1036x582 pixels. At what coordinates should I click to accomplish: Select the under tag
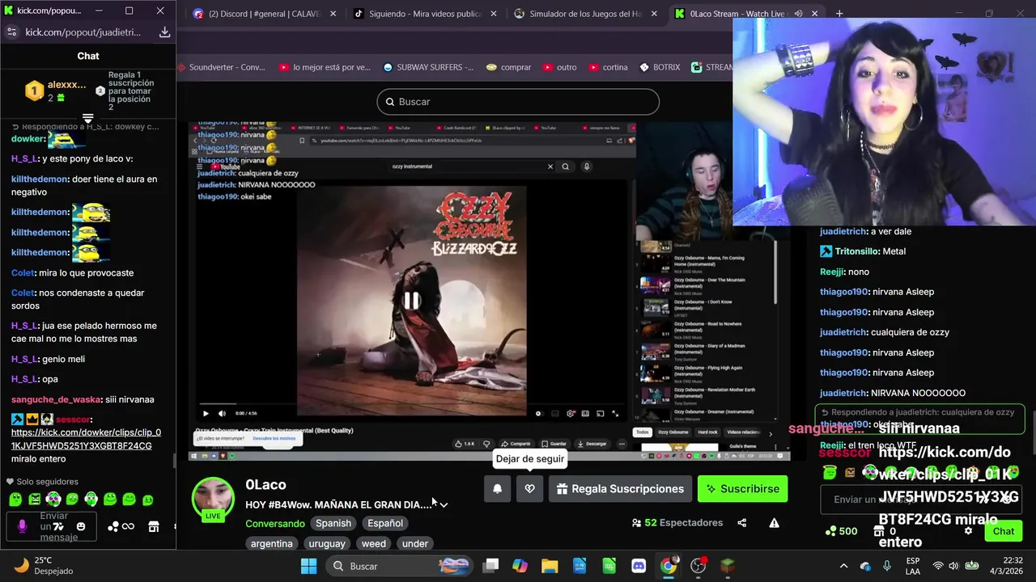pos(415,543)
